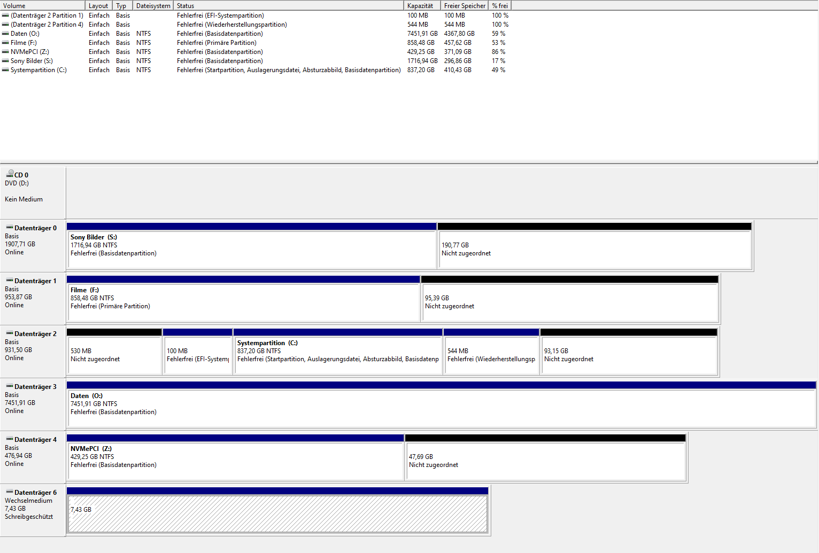Viewport: 819px width, 553px height.
Task: Sort by the Status column header
Action: [x=289, y=5]
